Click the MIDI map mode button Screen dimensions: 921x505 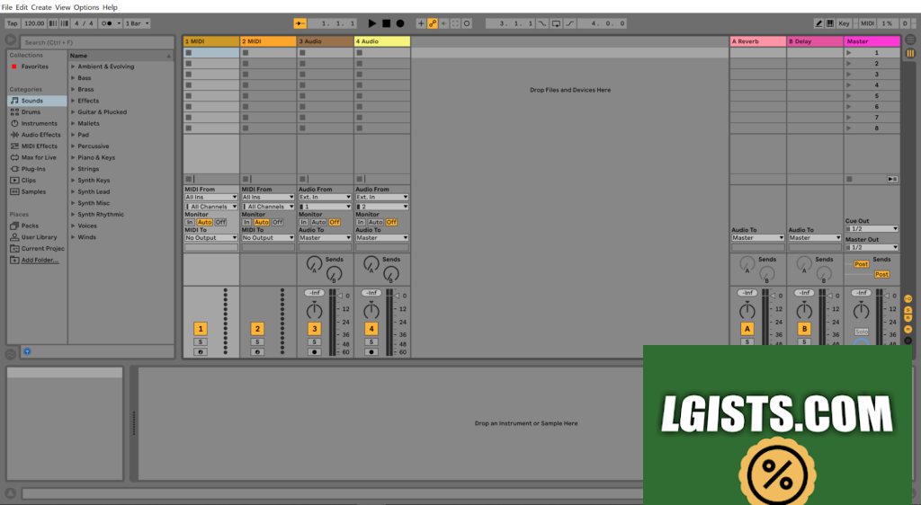868,23
